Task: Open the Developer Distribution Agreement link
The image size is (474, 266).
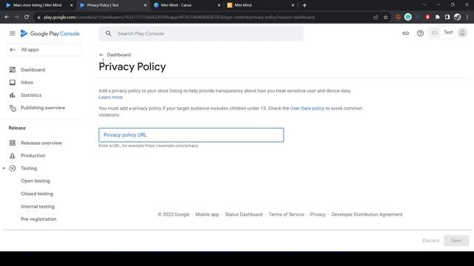Action: tap(367, 214)
